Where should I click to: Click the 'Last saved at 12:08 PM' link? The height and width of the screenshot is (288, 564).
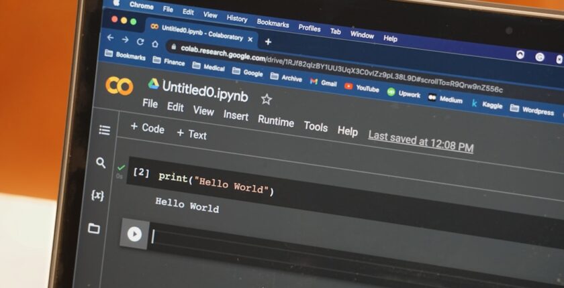[x=420, y=142]
